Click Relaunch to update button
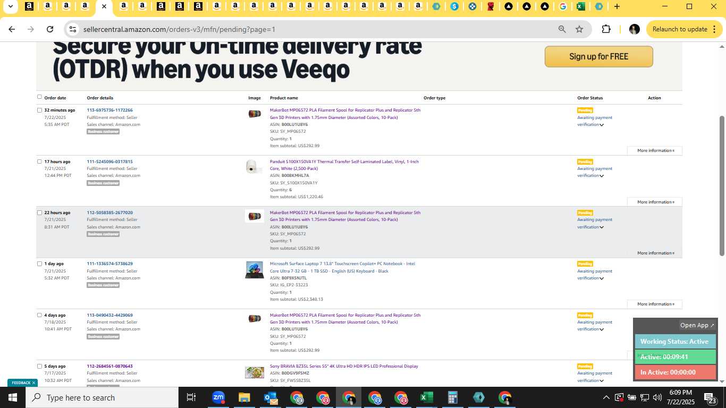Screen dimensions: 726x408 click(685, 29)
